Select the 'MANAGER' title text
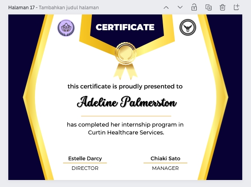This screenshot has width=251, height=187. click(x=165, y=168)
